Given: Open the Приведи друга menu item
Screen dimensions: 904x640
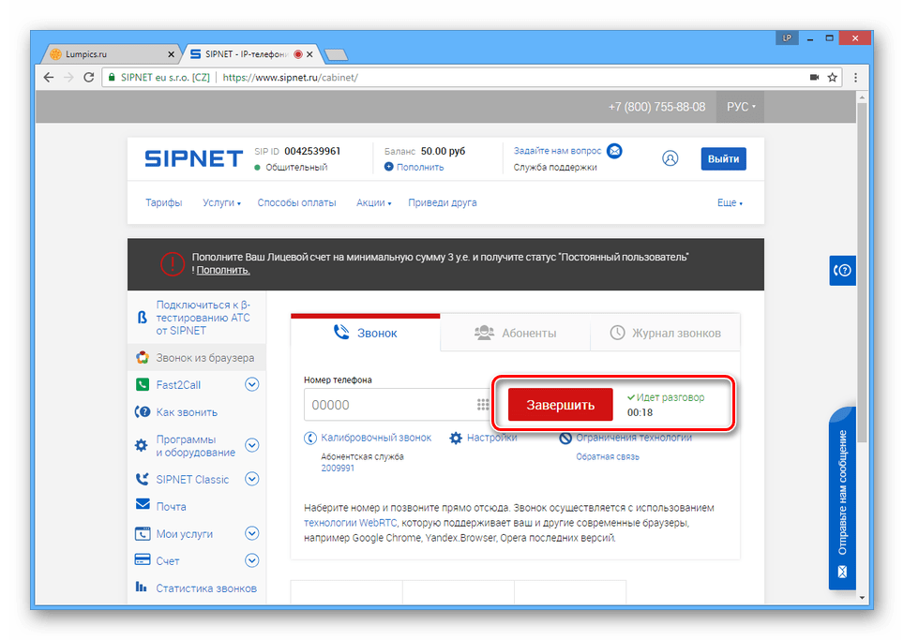Looking at the screenshot, I should 443,202.
